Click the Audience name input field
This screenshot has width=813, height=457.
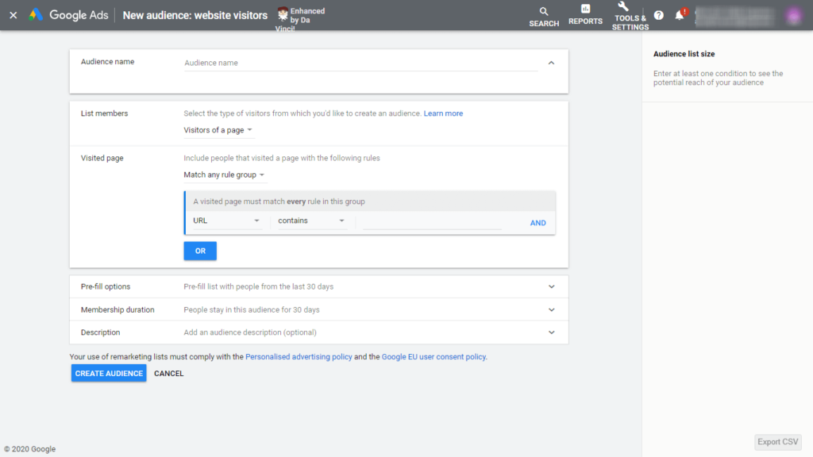click(360, 63)
